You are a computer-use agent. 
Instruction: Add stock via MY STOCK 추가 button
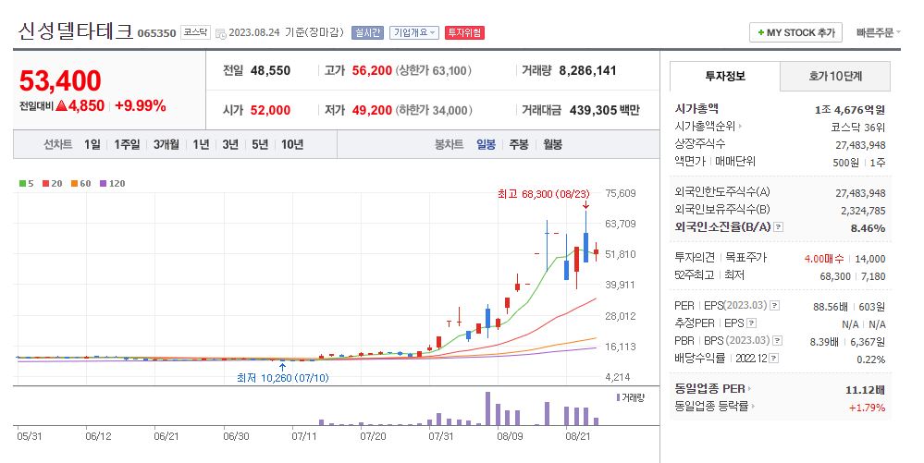pos(795,32)
